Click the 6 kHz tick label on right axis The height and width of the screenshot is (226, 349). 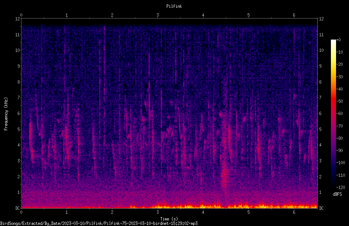pos(320,113)
